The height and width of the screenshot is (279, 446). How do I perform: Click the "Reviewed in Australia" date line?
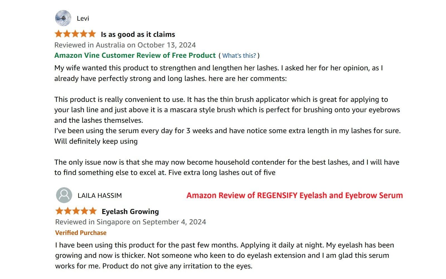[x=125, y=45]
